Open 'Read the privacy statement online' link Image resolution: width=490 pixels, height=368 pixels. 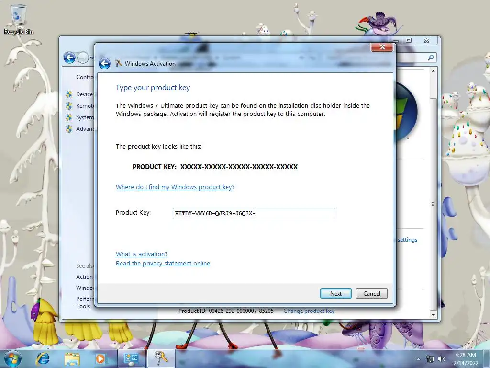pos(163,263)
